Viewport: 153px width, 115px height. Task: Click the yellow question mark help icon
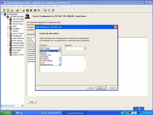[x=53, y=10]
